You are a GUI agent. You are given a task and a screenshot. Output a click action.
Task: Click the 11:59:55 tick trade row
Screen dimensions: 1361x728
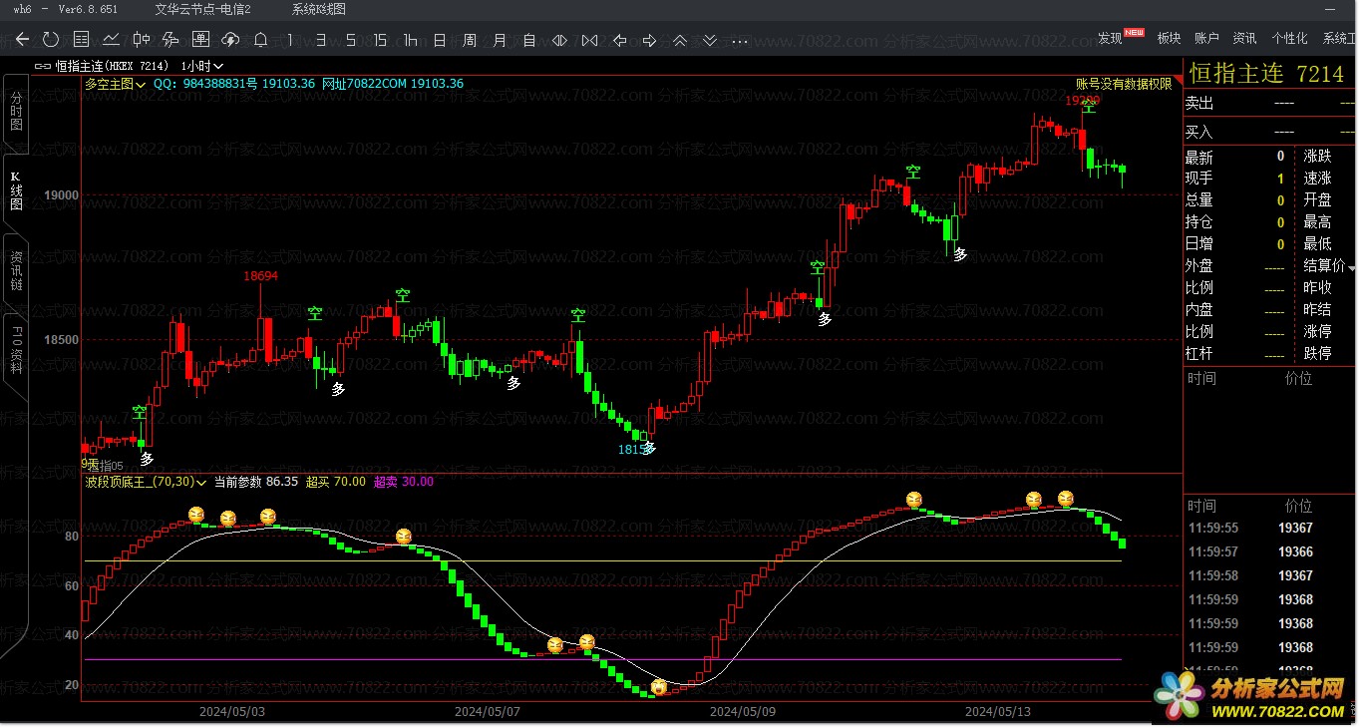1270,528
